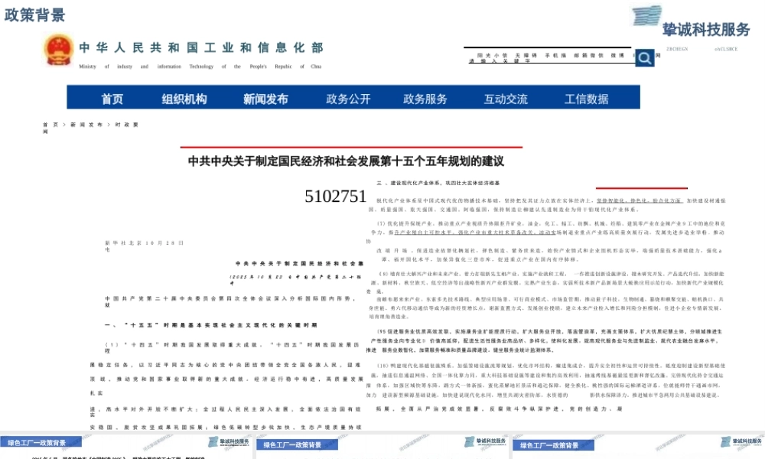Click the search magnifier icon
Viewport: 765px width, 459px height.
pos(645,57)
